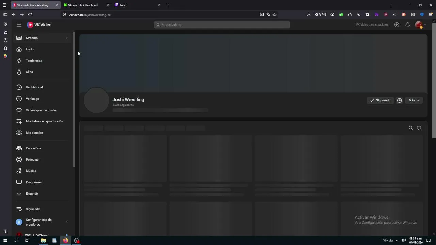Open Videos que me gustan

(x=42, y=110)
